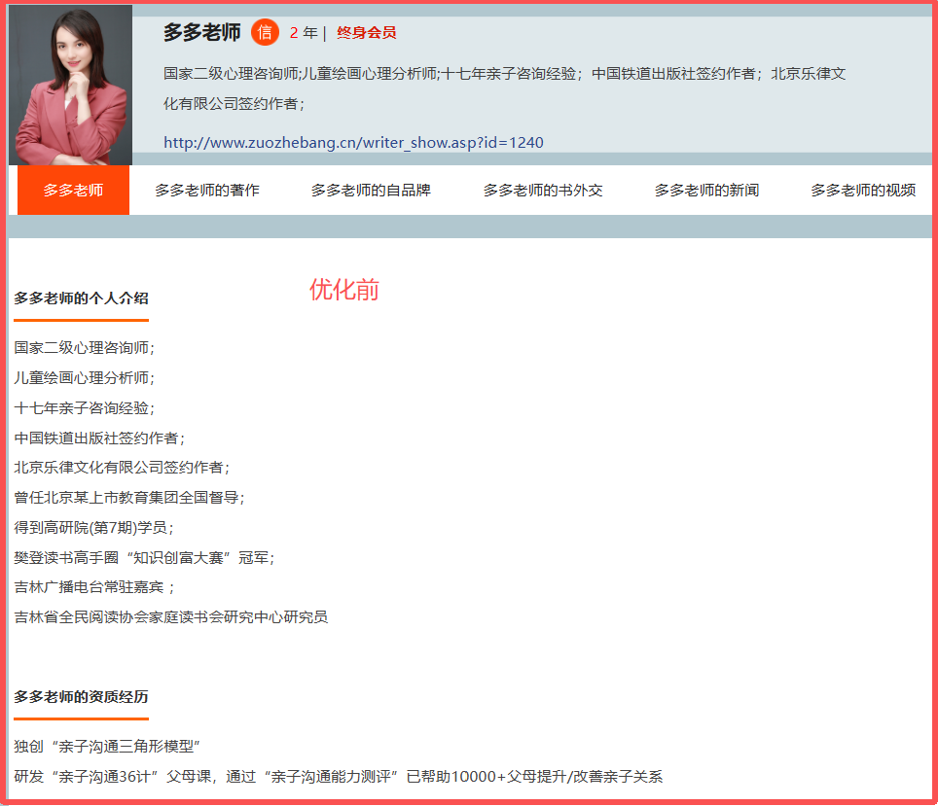Click the 樊登读书高手圈 champion line
This screenshot has width=938, height=806.
(144, 557)
